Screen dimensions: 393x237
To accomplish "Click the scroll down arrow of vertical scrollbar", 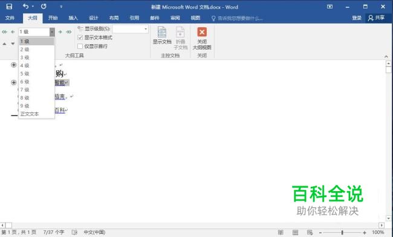I will pos(389,218).
